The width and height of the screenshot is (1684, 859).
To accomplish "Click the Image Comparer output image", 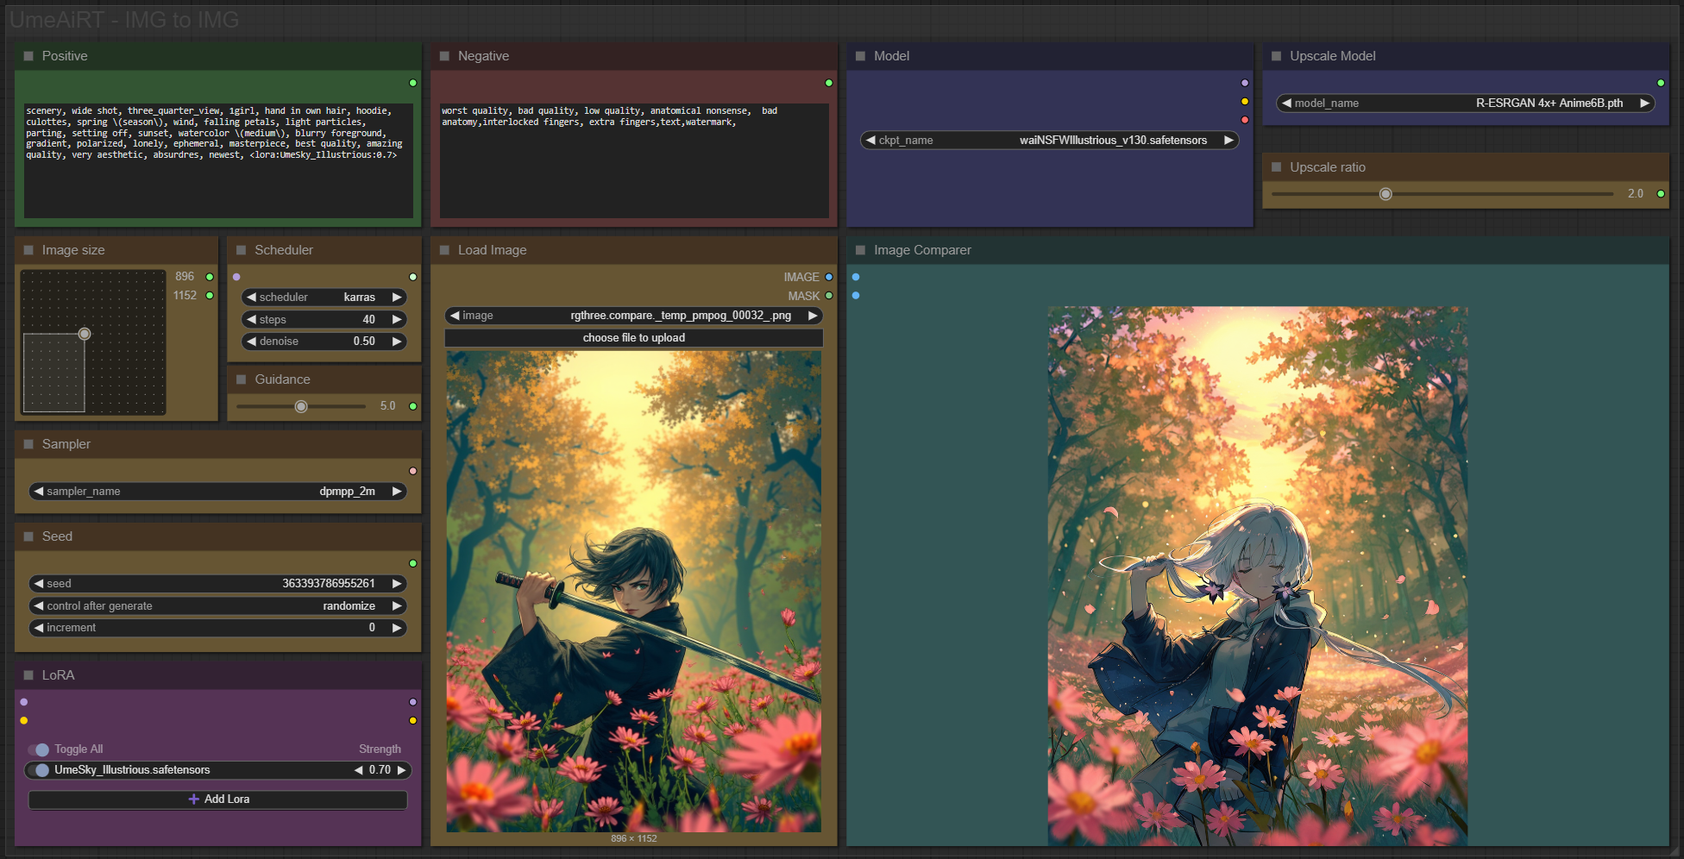I will 1258,576.
